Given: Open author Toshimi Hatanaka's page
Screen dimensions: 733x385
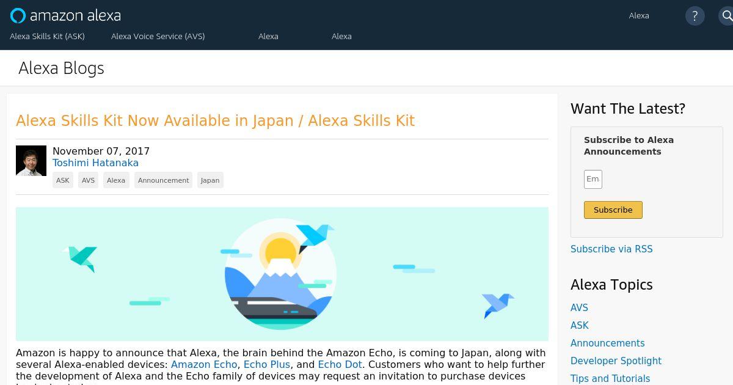Looking at the screenshot, I should (x=95, y=163).
